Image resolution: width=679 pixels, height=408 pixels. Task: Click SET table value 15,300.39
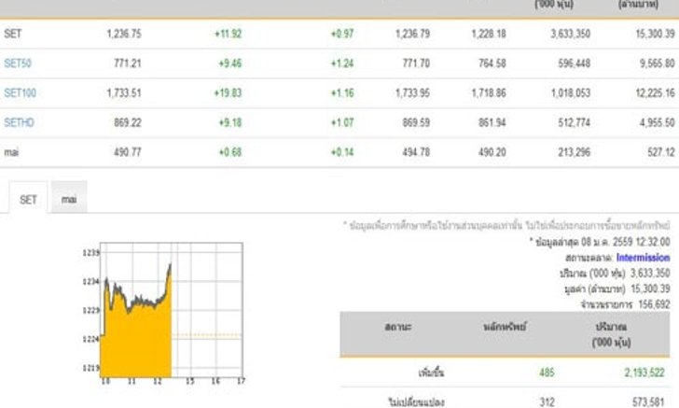[x=655, y=34]
